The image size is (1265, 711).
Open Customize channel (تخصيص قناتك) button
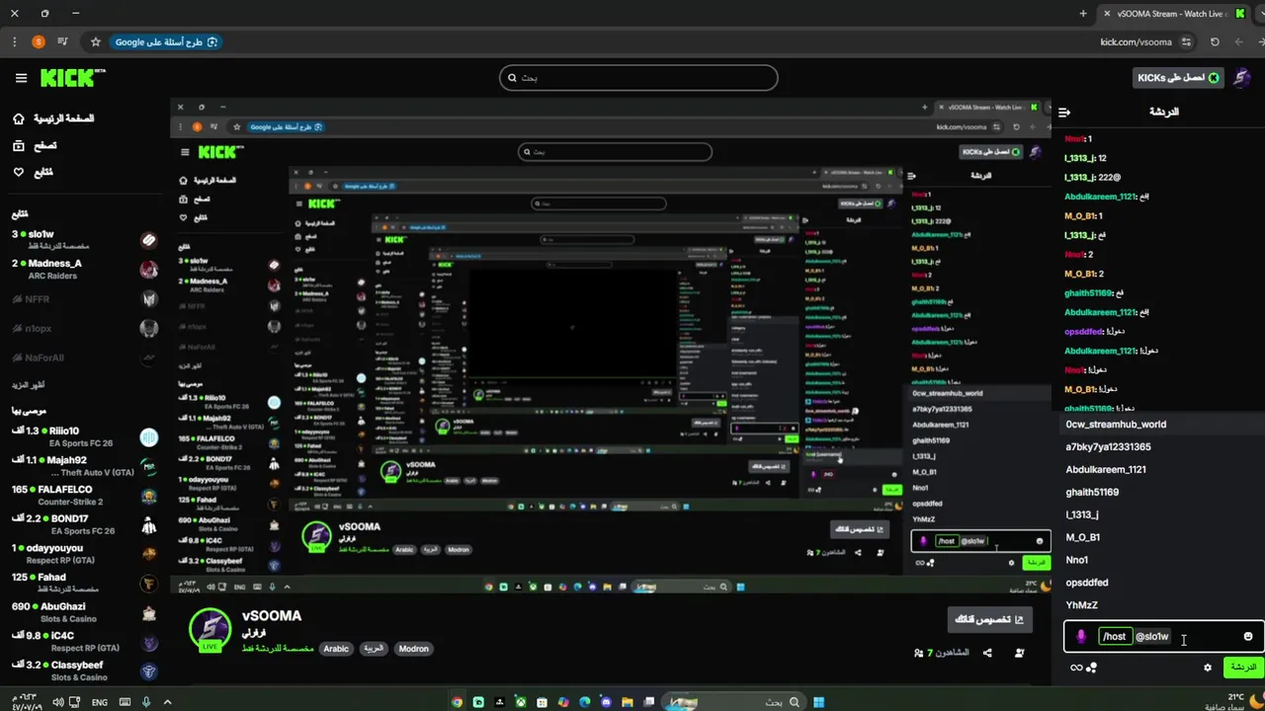(x=990, y=620)
